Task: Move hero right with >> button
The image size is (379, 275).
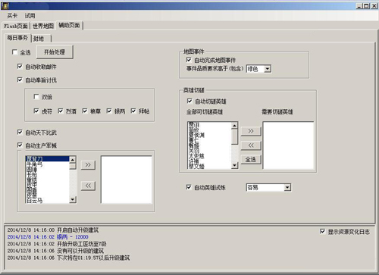Action: [x=251, y=131]
